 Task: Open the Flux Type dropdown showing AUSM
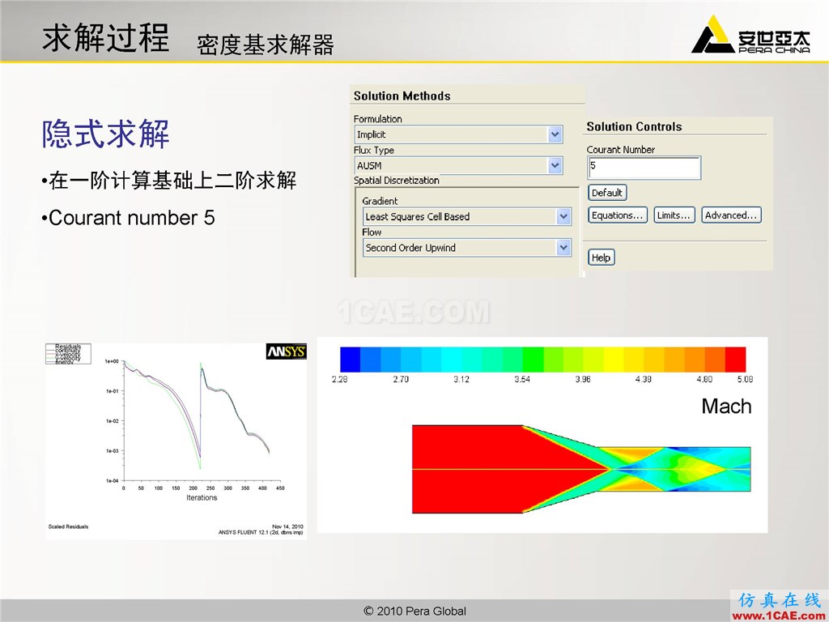click(458, 165)
